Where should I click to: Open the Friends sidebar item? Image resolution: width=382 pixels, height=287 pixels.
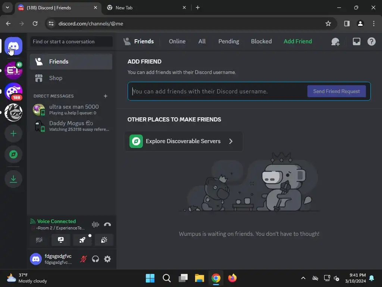click(x=71, y=62)
